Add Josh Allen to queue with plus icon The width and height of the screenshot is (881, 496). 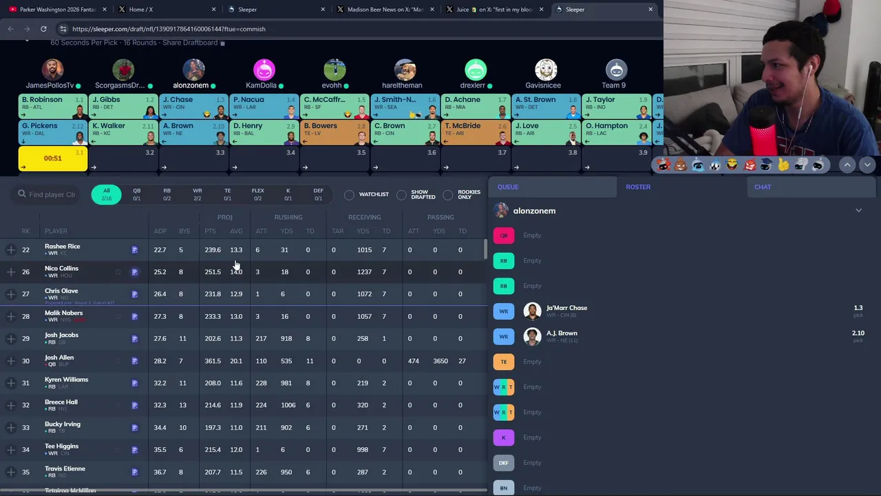(11, 360)
